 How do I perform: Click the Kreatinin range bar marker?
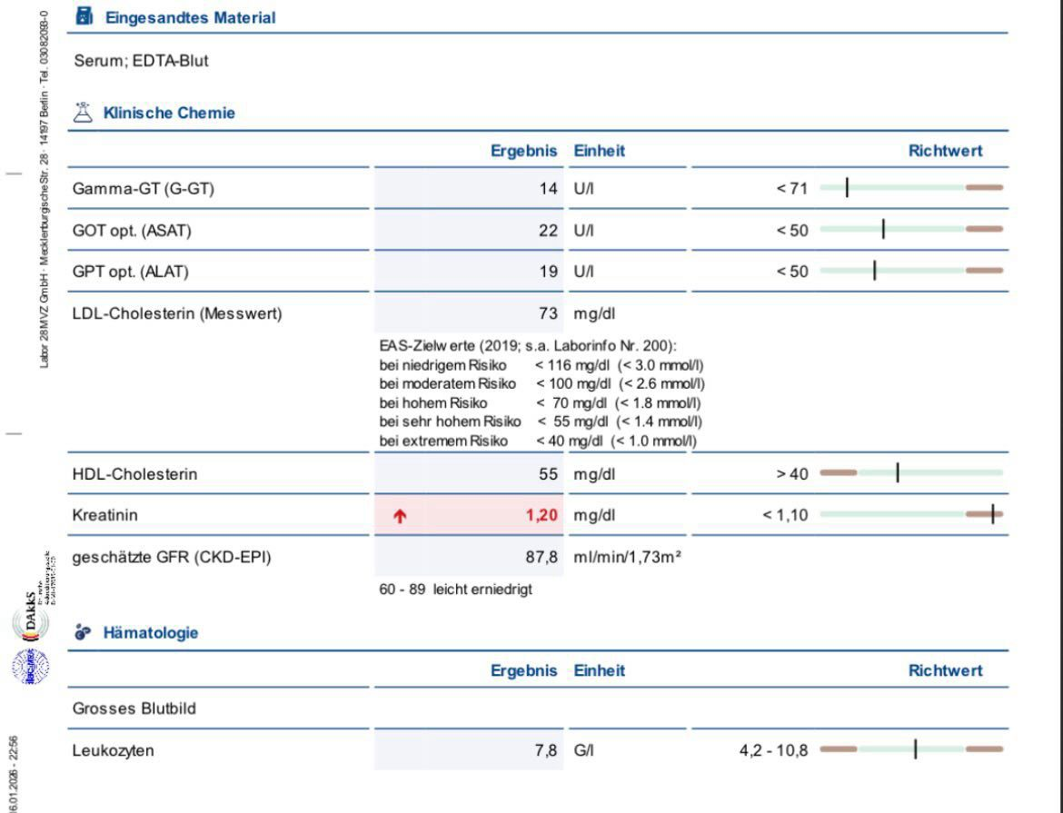992,515
